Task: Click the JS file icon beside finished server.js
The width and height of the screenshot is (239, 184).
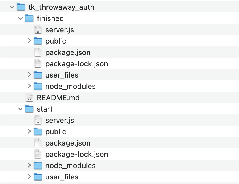Action: click(x=38, y=29)
